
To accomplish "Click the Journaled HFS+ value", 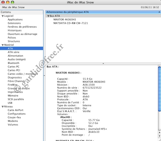I will 98,129.
